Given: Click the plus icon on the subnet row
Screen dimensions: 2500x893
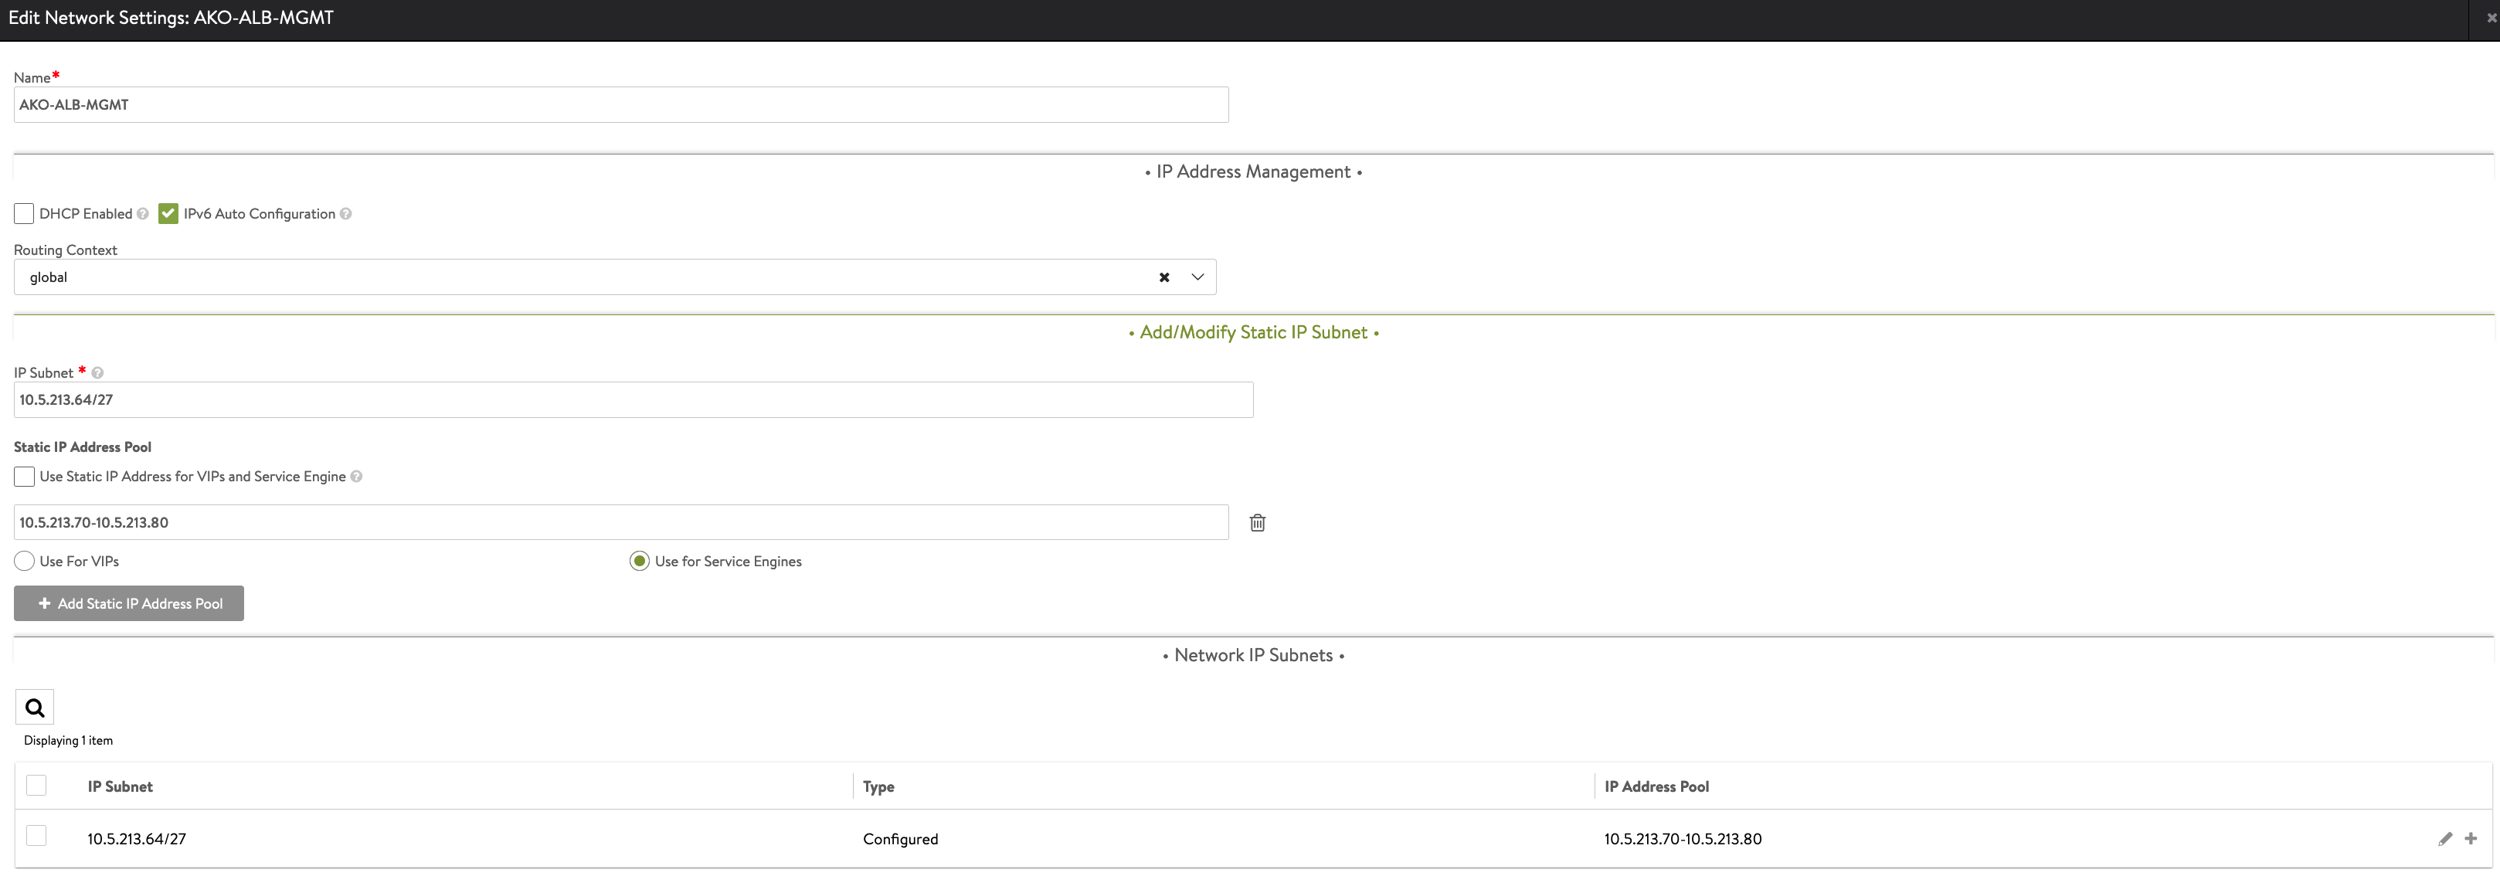Looking at the screenshot, I should coord(2471,839).
